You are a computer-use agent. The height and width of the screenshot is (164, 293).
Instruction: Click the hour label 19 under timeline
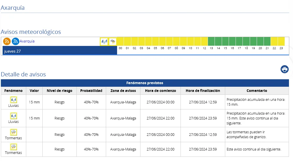tap(253, 48)
